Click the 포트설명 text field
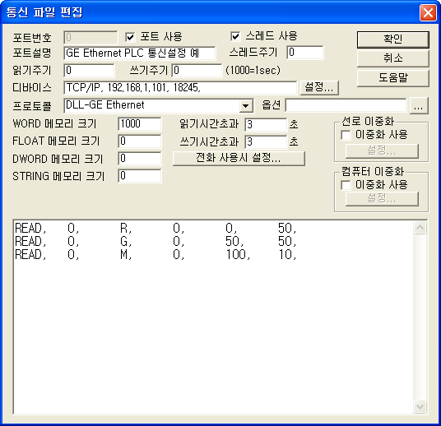The width and height of the screenshot is (441, 426). point(140,53)
